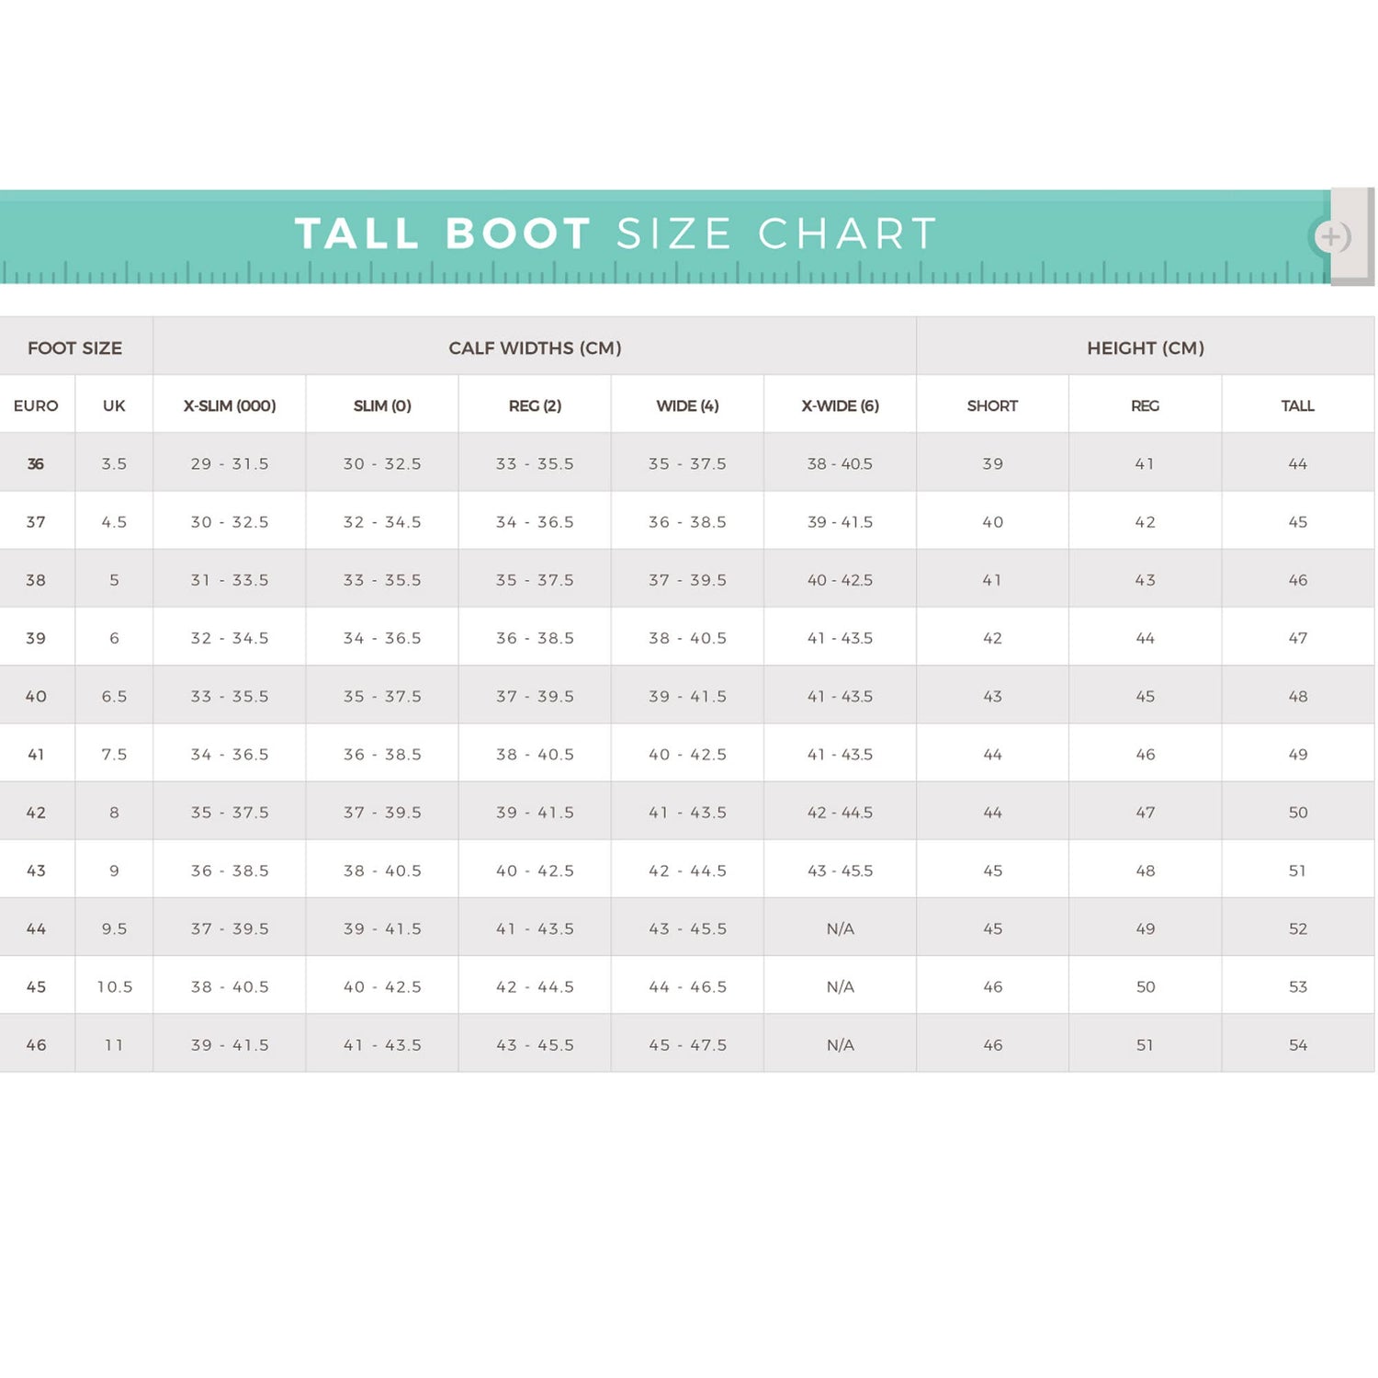Click the TALL height column header
This screenshot has height=1378, width=1378.
[1296, 404]
